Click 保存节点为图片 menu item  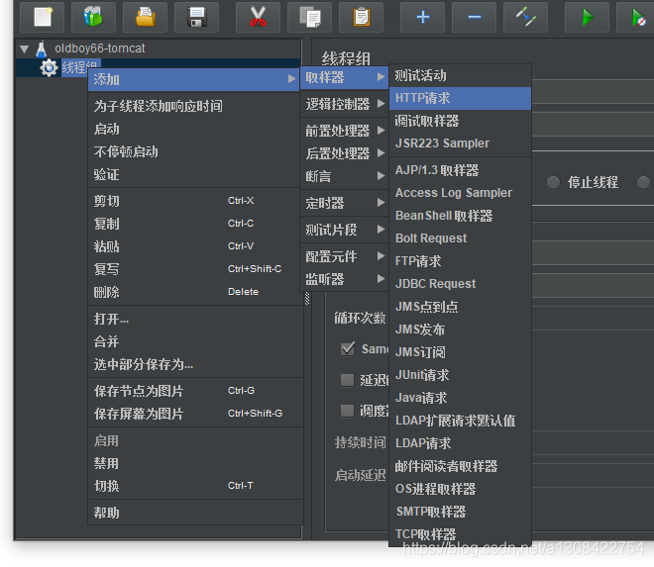[195, 391]
